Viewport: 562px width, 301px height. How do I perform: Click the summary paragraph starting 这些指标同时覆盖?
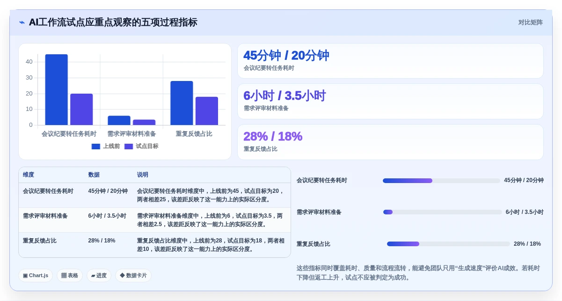[x=419, y=273]
